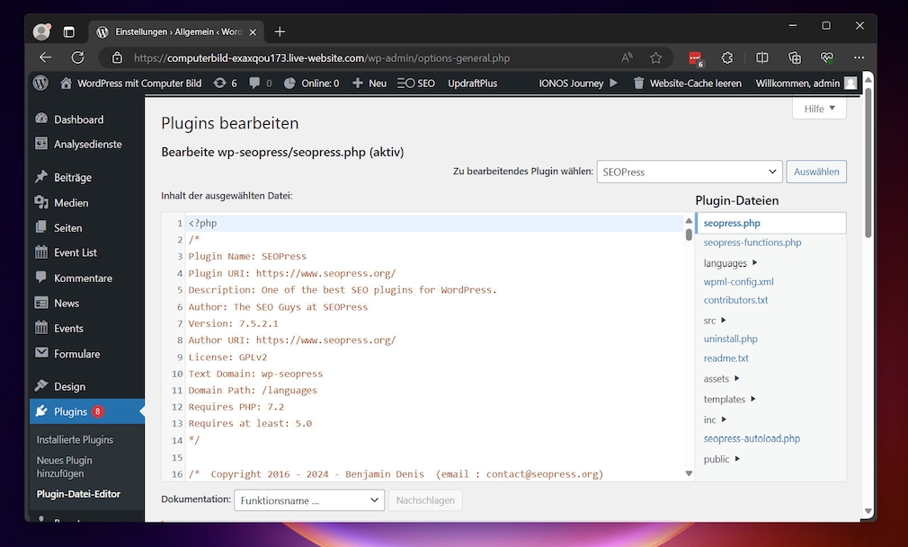Open the plugin selection dropdown SEOPress
The height and width of the screenshot is (547, 908).
point(689,172)
